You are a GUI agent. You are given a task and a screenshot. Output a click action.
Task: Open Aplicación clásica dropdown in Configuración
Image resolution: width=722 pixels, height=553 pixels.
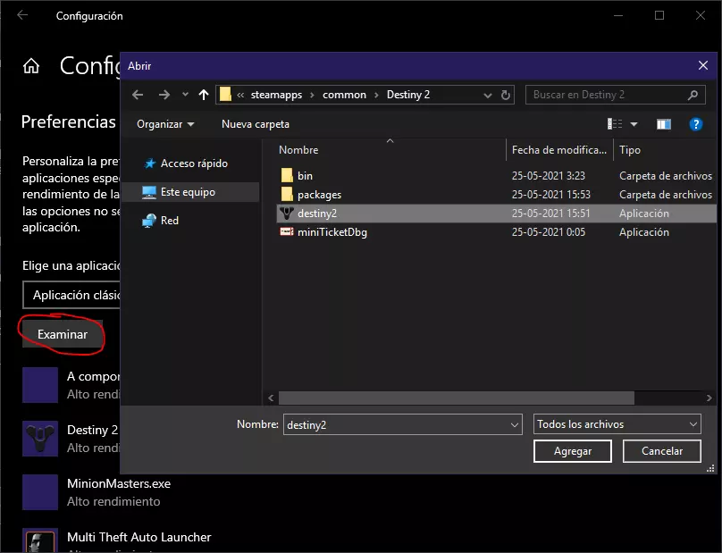pyautogui.click(x=71, y=295)
